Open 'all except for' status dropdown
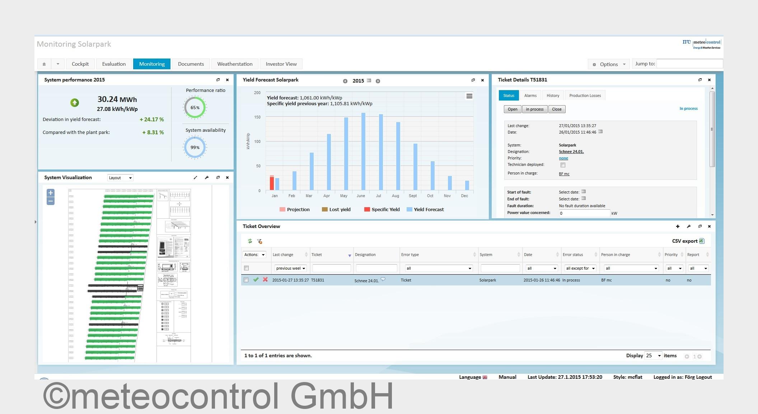 click(x=580, y=268)
